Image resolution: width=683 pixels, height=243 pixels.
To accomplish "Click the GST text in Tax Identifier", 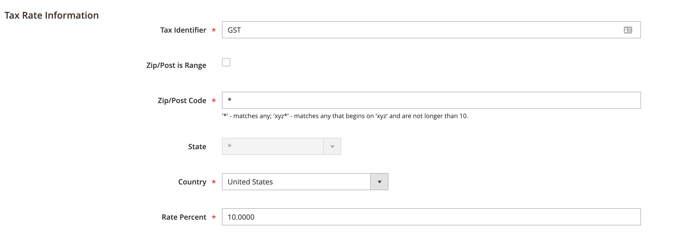I will tap(234, 30).
